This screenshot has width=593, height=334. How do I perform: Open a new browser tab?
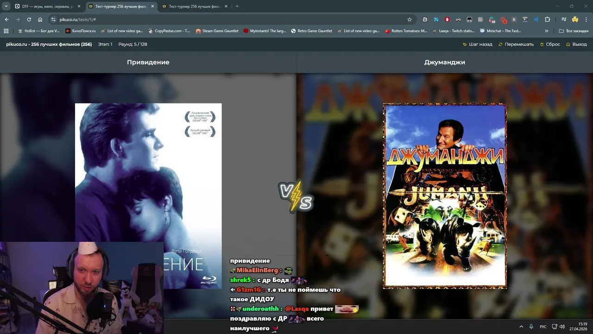pyautogui.click(x=237, y=6)
